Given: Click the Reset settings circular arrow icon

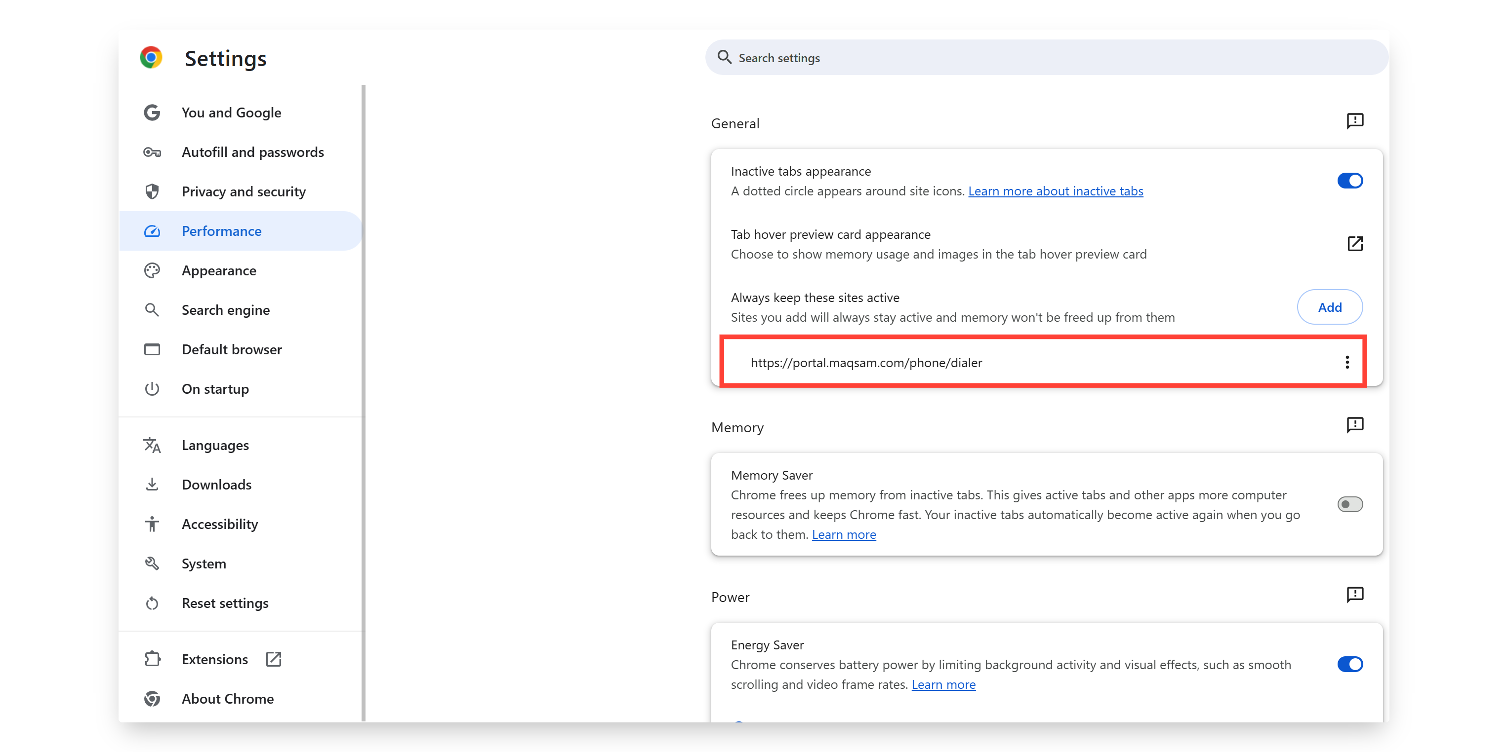Looking at the screenshot, I should point(152,603).
